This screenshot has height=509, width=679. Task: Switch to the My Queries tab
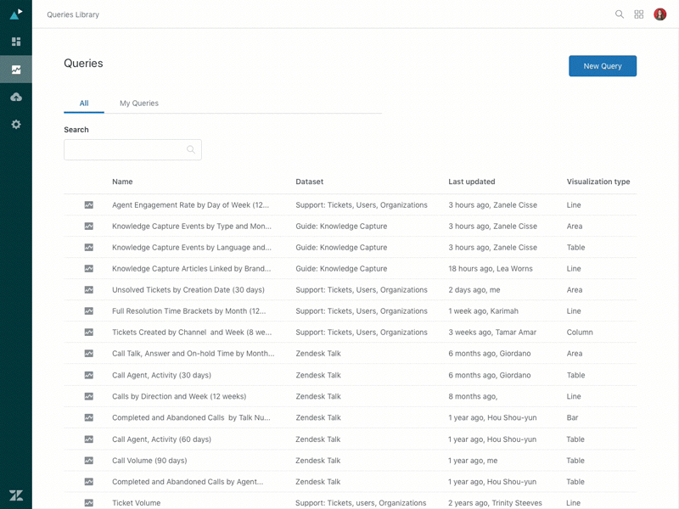pyautogui.click(x=139, y=103)
